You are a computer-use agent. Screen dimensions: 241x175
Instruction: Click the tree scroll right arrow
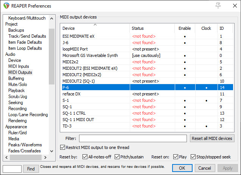45,157
